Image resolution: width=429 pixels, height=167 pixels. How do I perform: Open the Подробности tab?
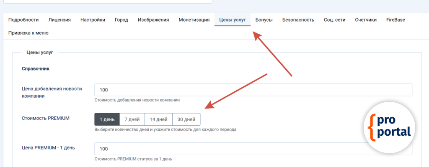pos(23,20)
